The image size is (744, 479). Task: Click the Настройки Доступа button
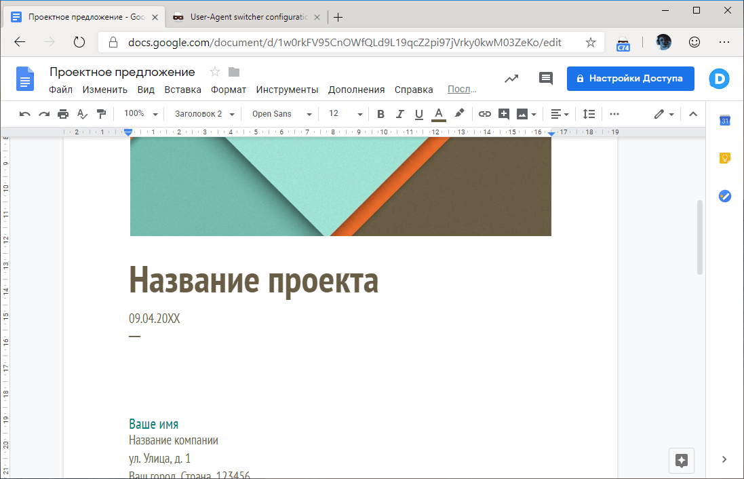tap(630, 78)
